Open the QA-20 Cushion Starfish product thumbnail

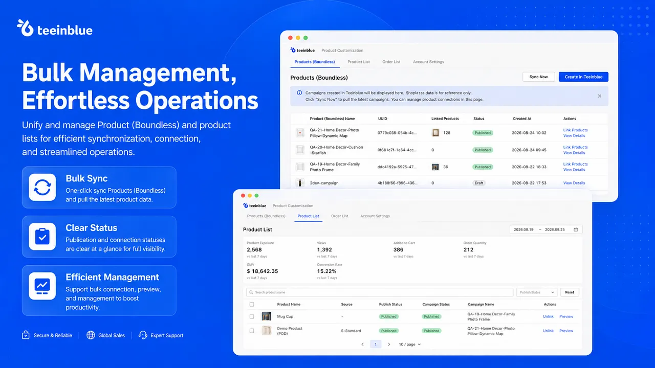click(300, 150)
